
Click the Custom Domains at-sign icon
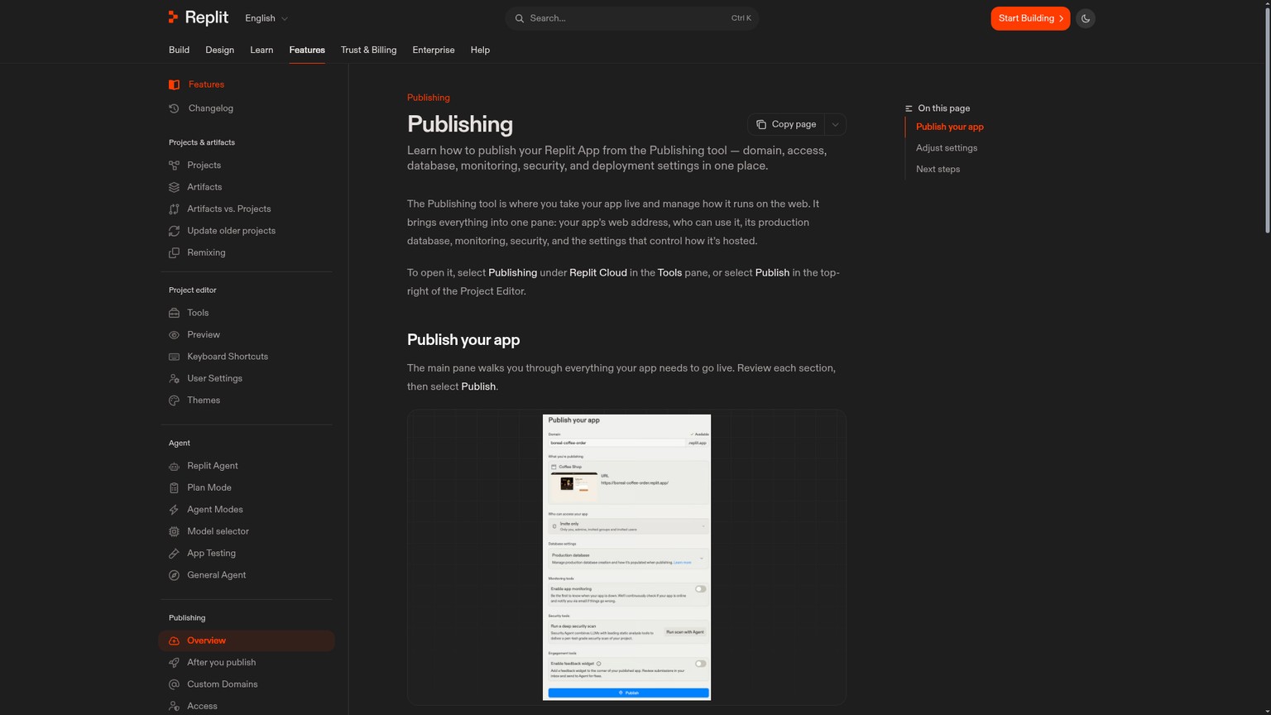point(174,684)
